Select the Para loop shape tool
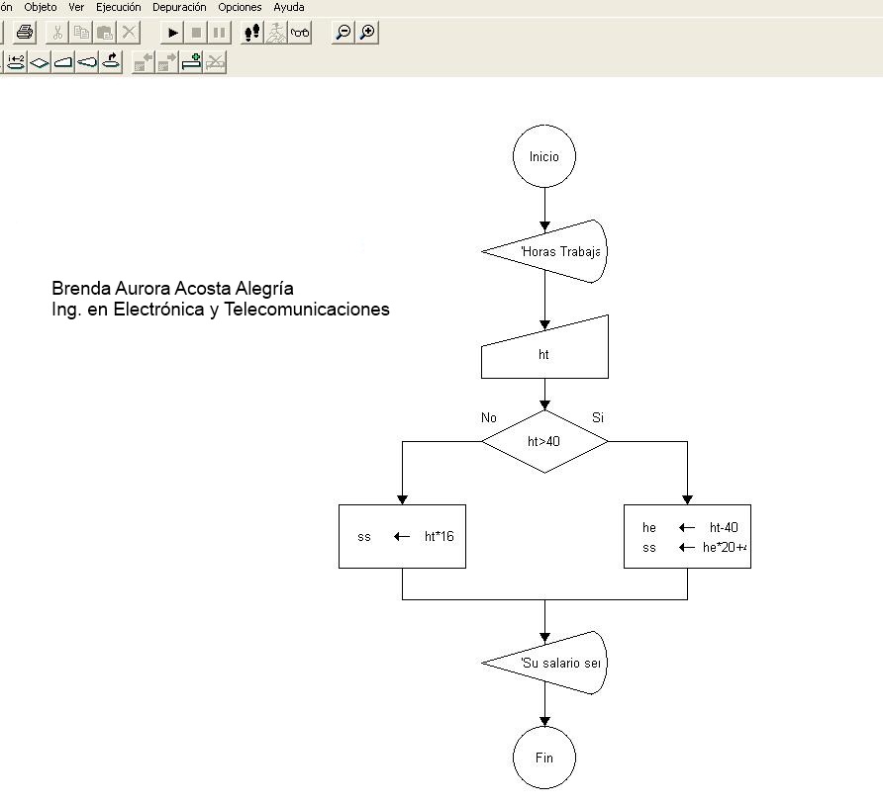 click(x=14, y=61)
